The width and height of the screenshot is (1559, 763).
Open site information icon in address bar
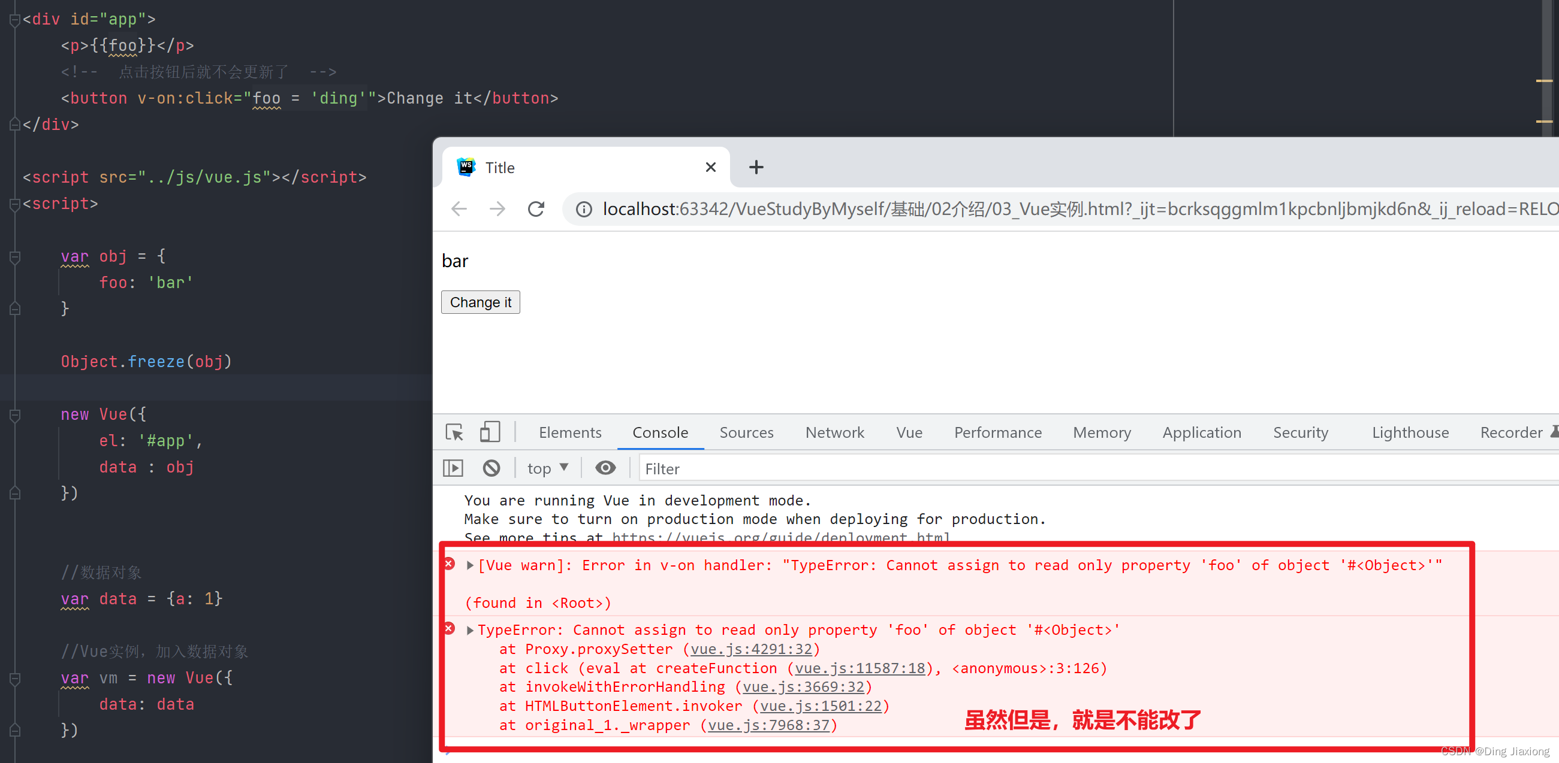click(584, 209)
